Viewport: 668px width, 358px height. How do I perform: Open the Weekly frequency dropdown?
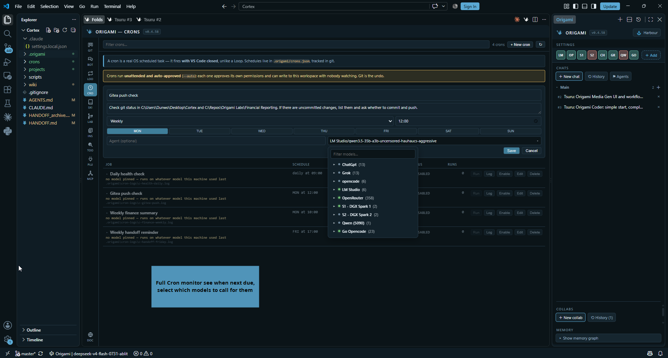pos(250,121)
